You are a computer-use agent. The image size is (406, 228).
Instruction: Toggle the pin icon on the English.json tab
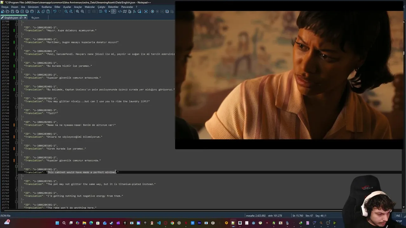(x=21, y=18)
